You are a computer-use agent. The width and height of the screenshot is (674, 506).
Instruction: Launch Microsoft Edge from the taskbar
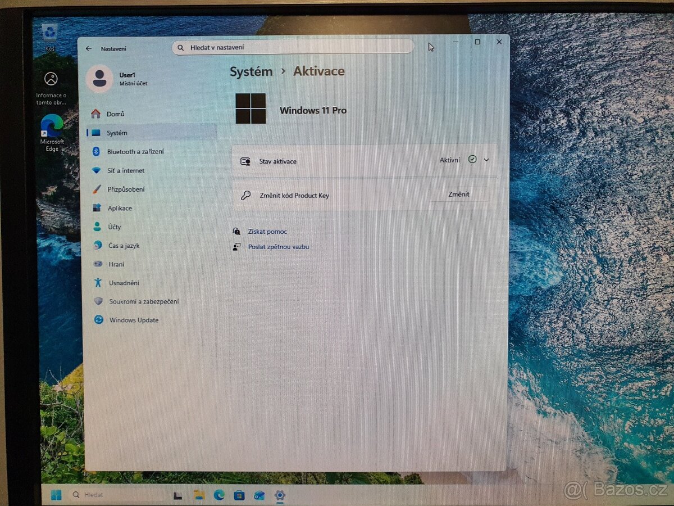click(x=219, y=495)
